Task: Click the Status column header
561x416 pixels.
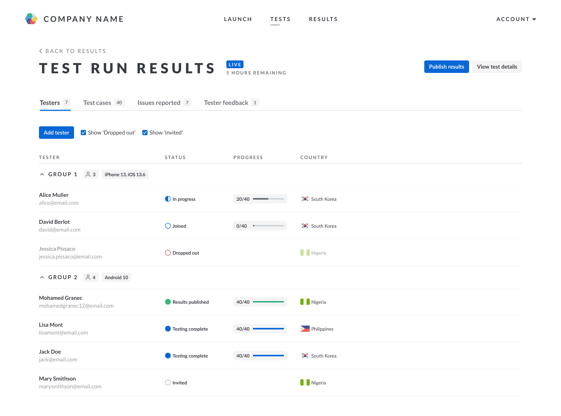Action: coord(175,158)
